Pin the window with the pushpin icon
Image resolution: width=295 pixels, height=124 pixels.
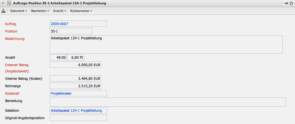(x=286, y=3)
